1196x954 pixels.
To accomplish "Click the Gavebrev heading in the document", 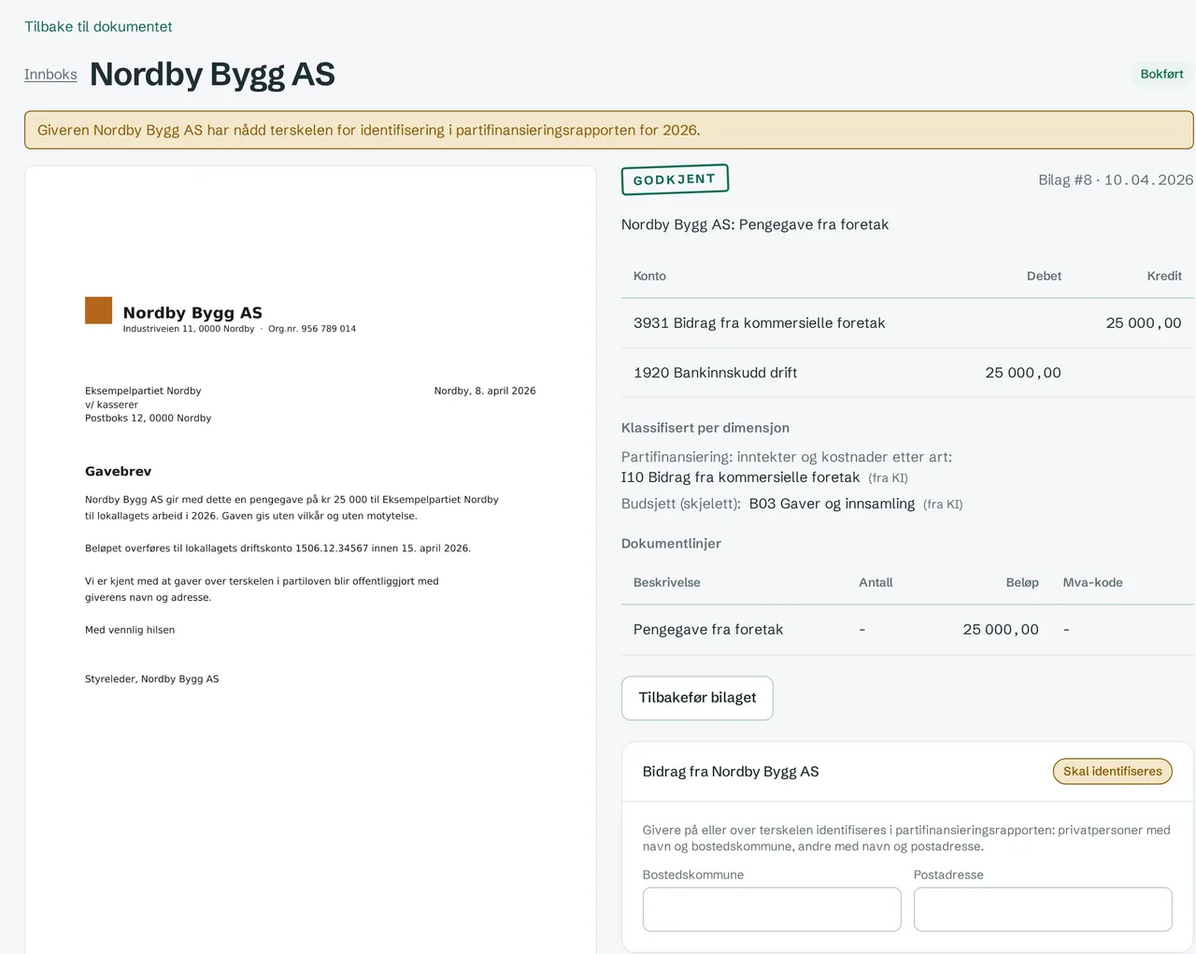I will coord(118,472).
